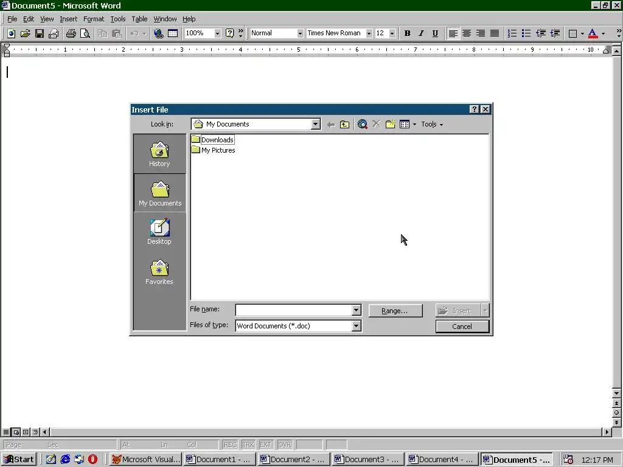Screen dimensions: 623x467
Task: Click the Office Assistant help icon
Action: tap(229, 33)
